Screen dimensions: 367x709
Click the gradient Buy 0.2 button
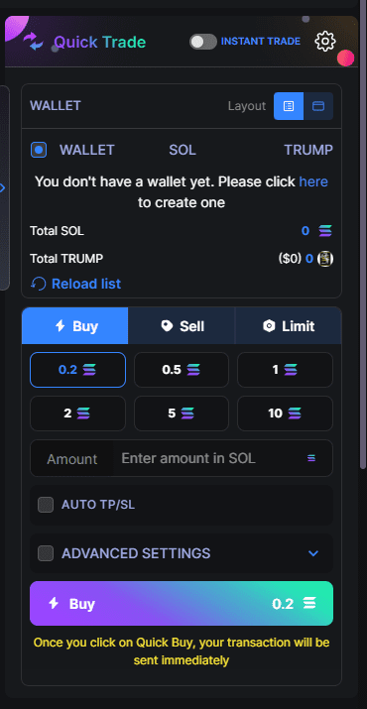click(x=182, y=604)
